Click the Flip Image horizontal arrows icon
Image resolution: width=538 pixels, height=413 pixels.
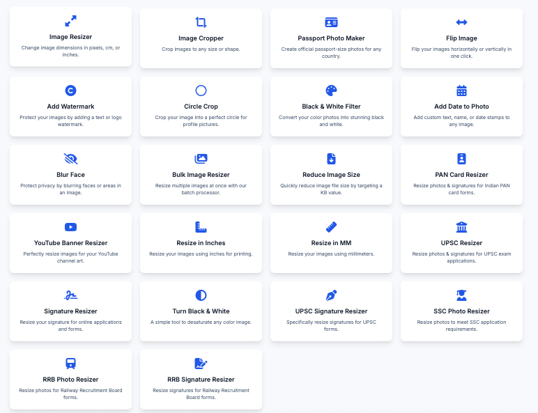click(x=461, y=22)
